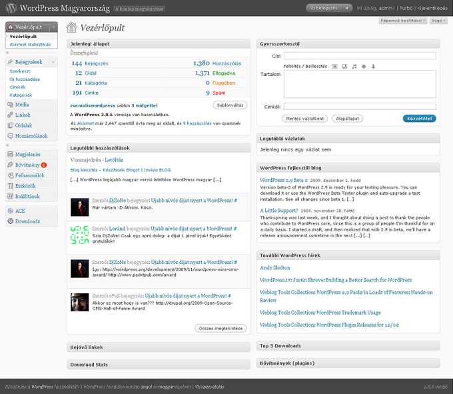Publish with the Közzététel button
This screenshot has width=453, height=394.
point(419,119)
